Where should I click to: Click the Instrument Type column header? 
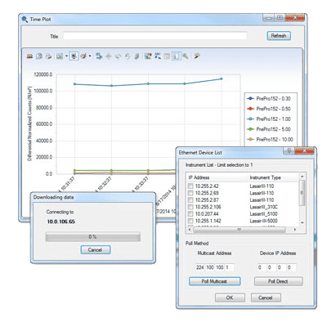coord(265,177)
